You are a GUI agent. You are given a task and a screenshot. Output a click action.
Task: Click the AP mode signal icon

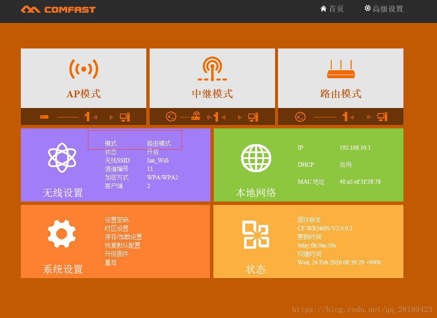pos(83,69)
